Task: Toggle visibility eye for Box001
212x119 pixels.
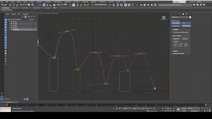Action: click(x=10, y=21)
